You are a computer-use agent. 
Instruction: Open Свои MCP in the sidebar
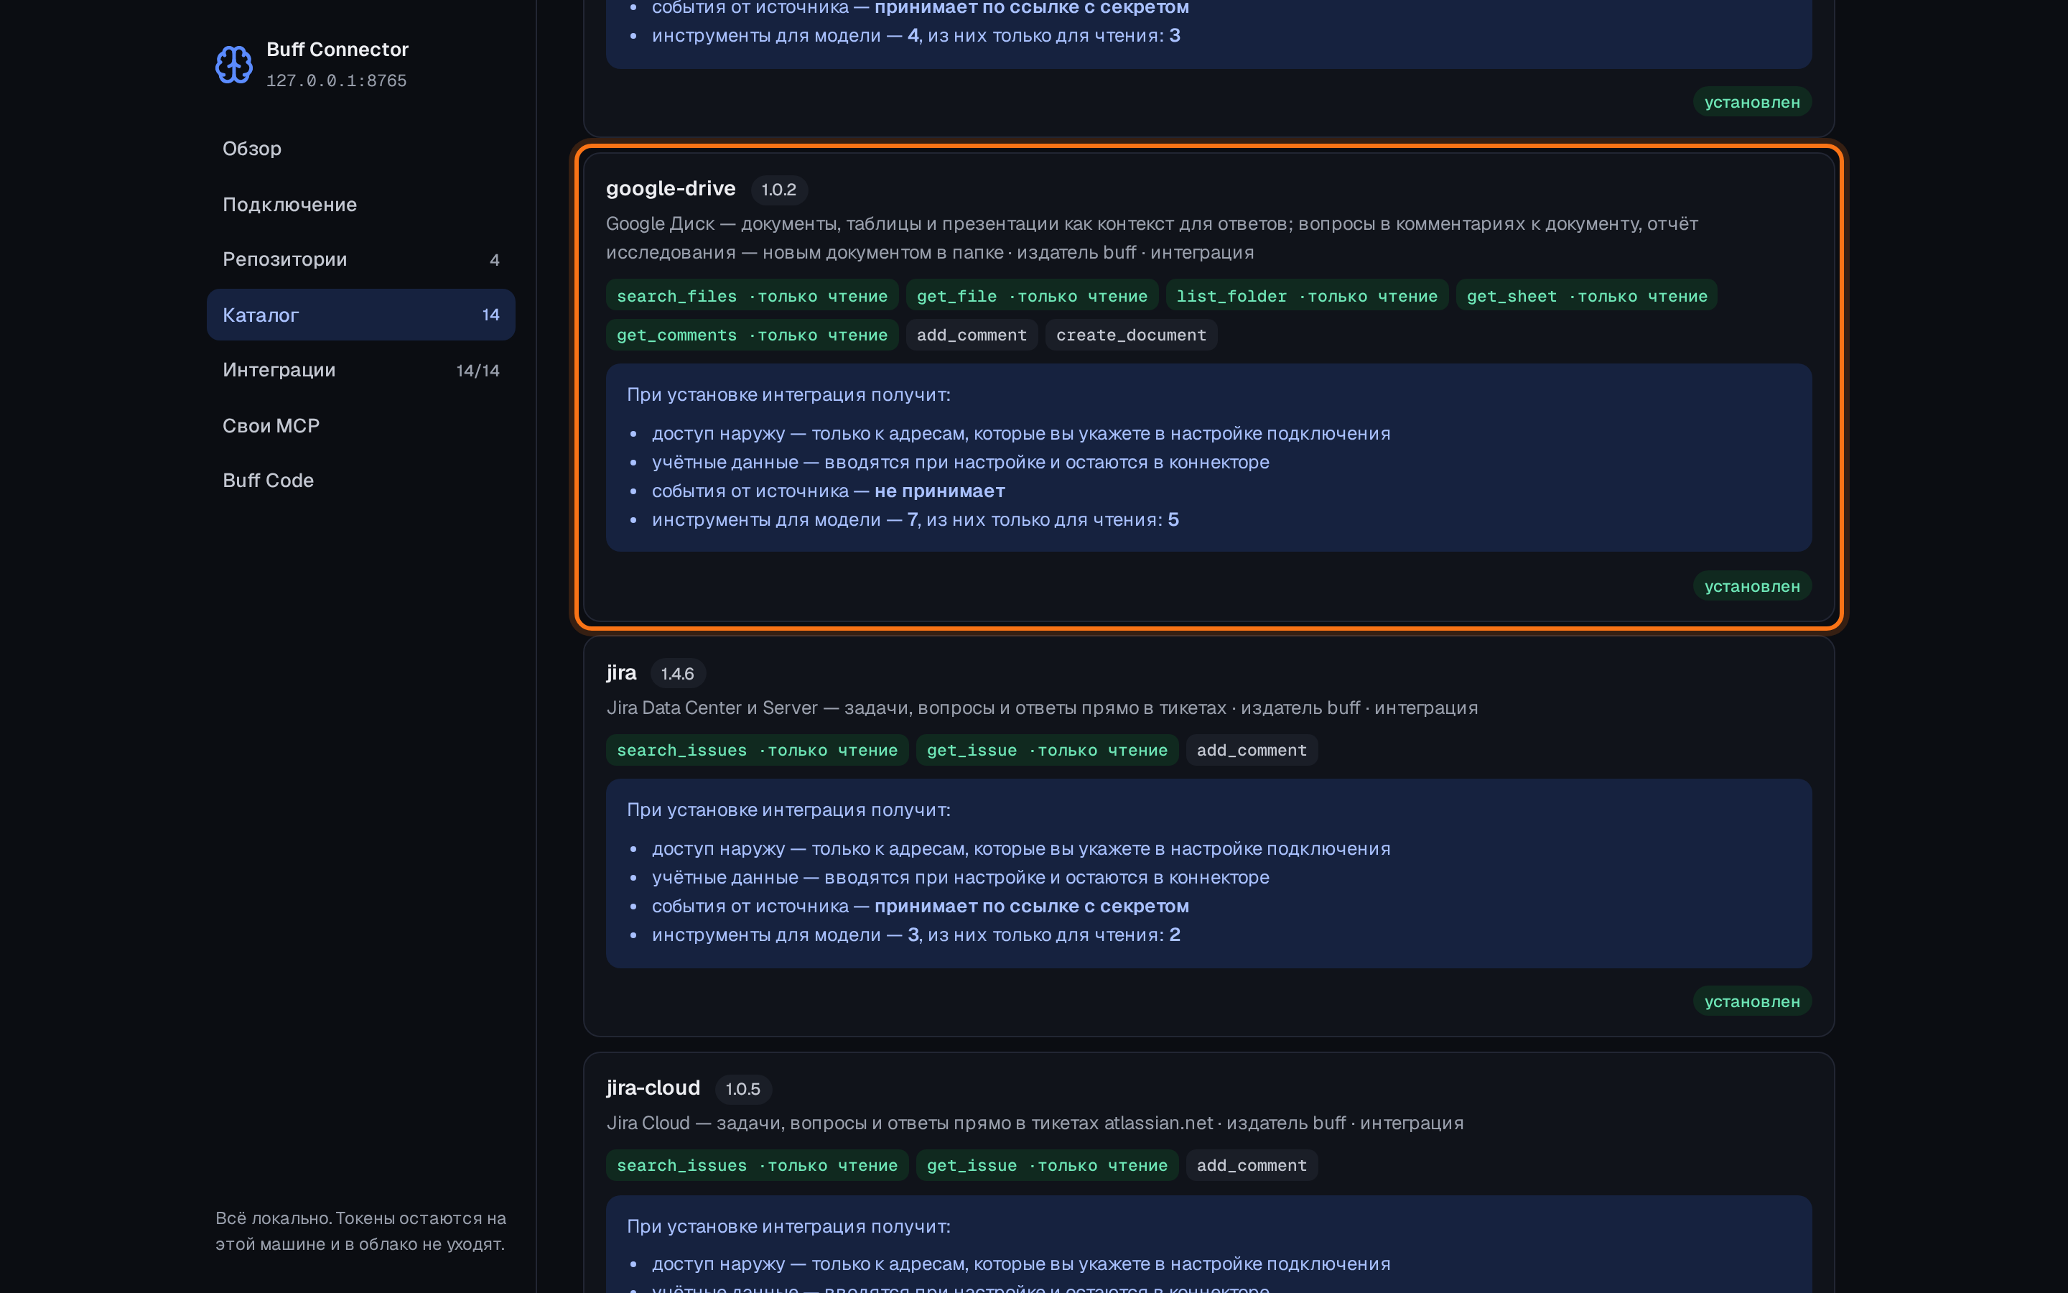[360, 426]
